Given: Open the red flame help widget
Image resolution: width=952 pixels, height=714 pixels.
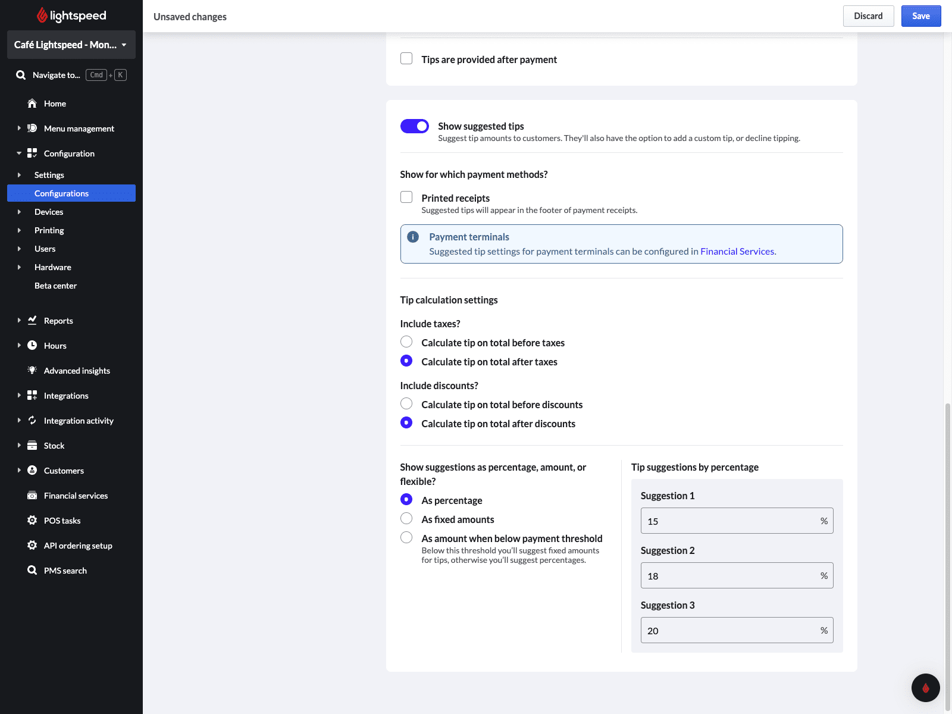Looking at the screenshot, I should (x=925, y=688).
